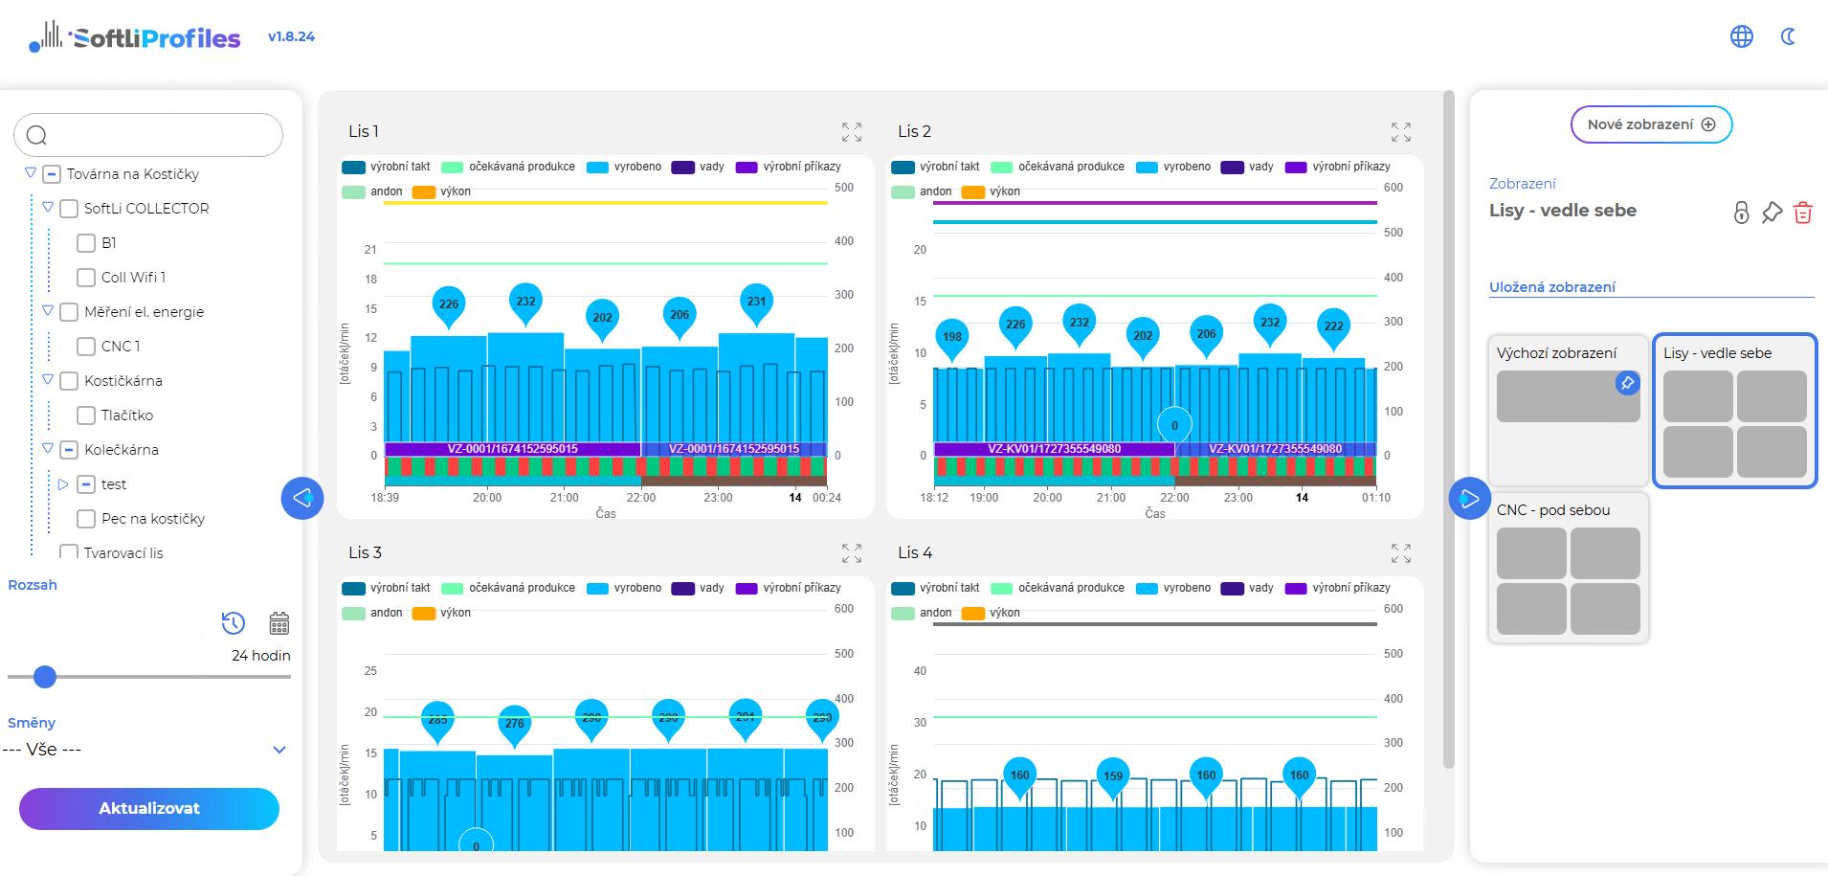Collapse the left sidebar arrow button
This screenshot has width=1828, height=876.
click(x=302, y=498)
